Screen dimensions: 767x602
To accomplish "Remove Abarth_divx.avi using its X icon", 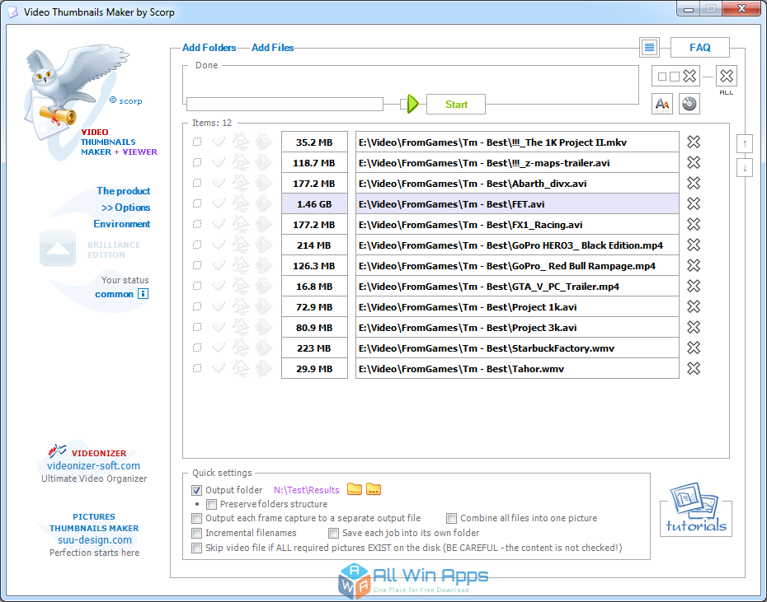I will pos(693,184).
